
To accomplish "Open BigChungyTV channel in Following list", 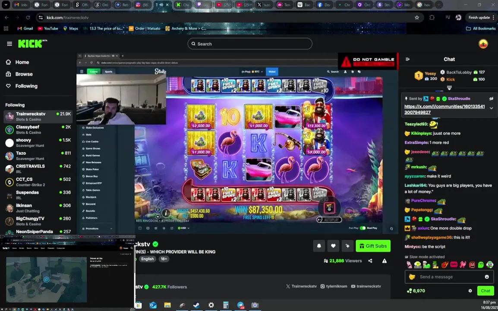I will pos(38,221).
